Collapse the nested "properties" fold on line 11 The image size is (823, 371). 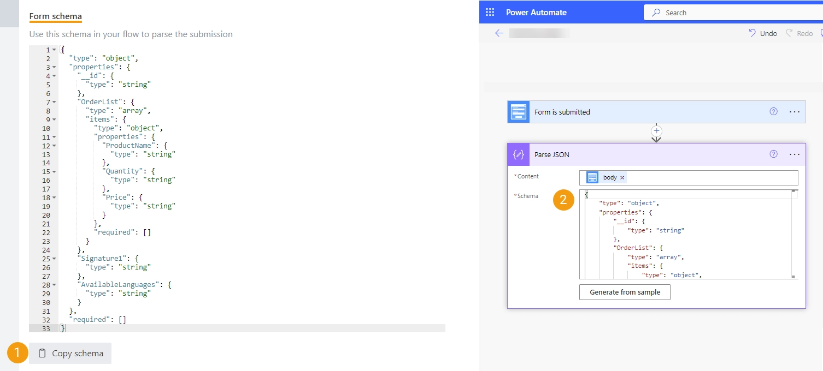coord(54,137)
